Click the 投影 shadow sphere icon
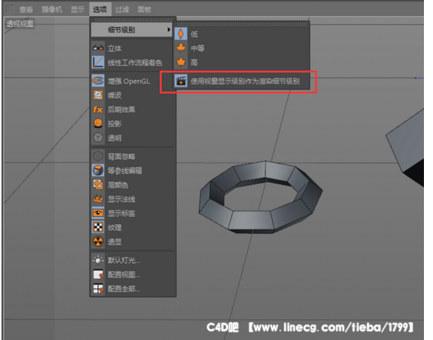The image size is (433, 340). tap(98, 124)
